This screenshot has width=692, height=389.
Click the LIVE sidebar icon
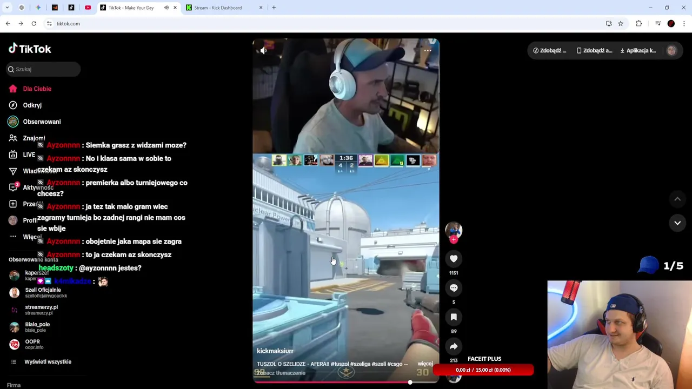click(x=13, y=155)
